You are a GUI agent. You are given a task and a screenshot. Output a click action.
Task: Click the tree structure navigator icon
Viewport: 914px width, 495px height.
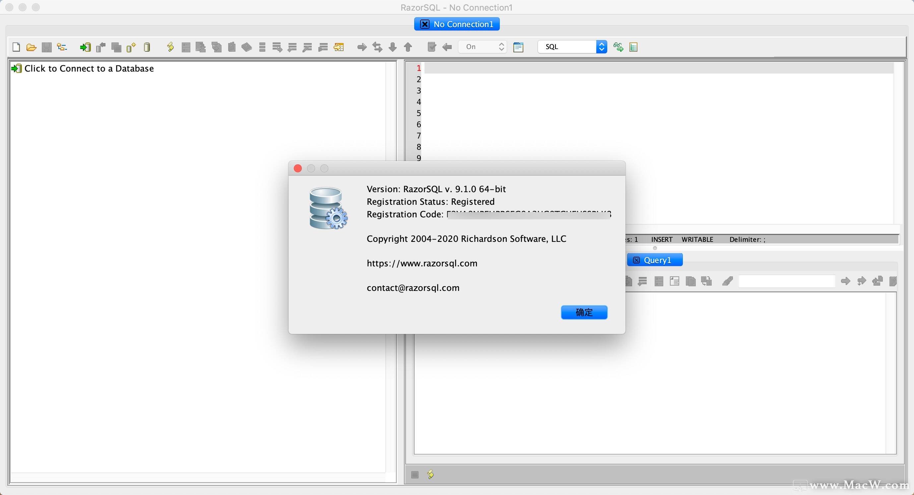click(62, 47)
